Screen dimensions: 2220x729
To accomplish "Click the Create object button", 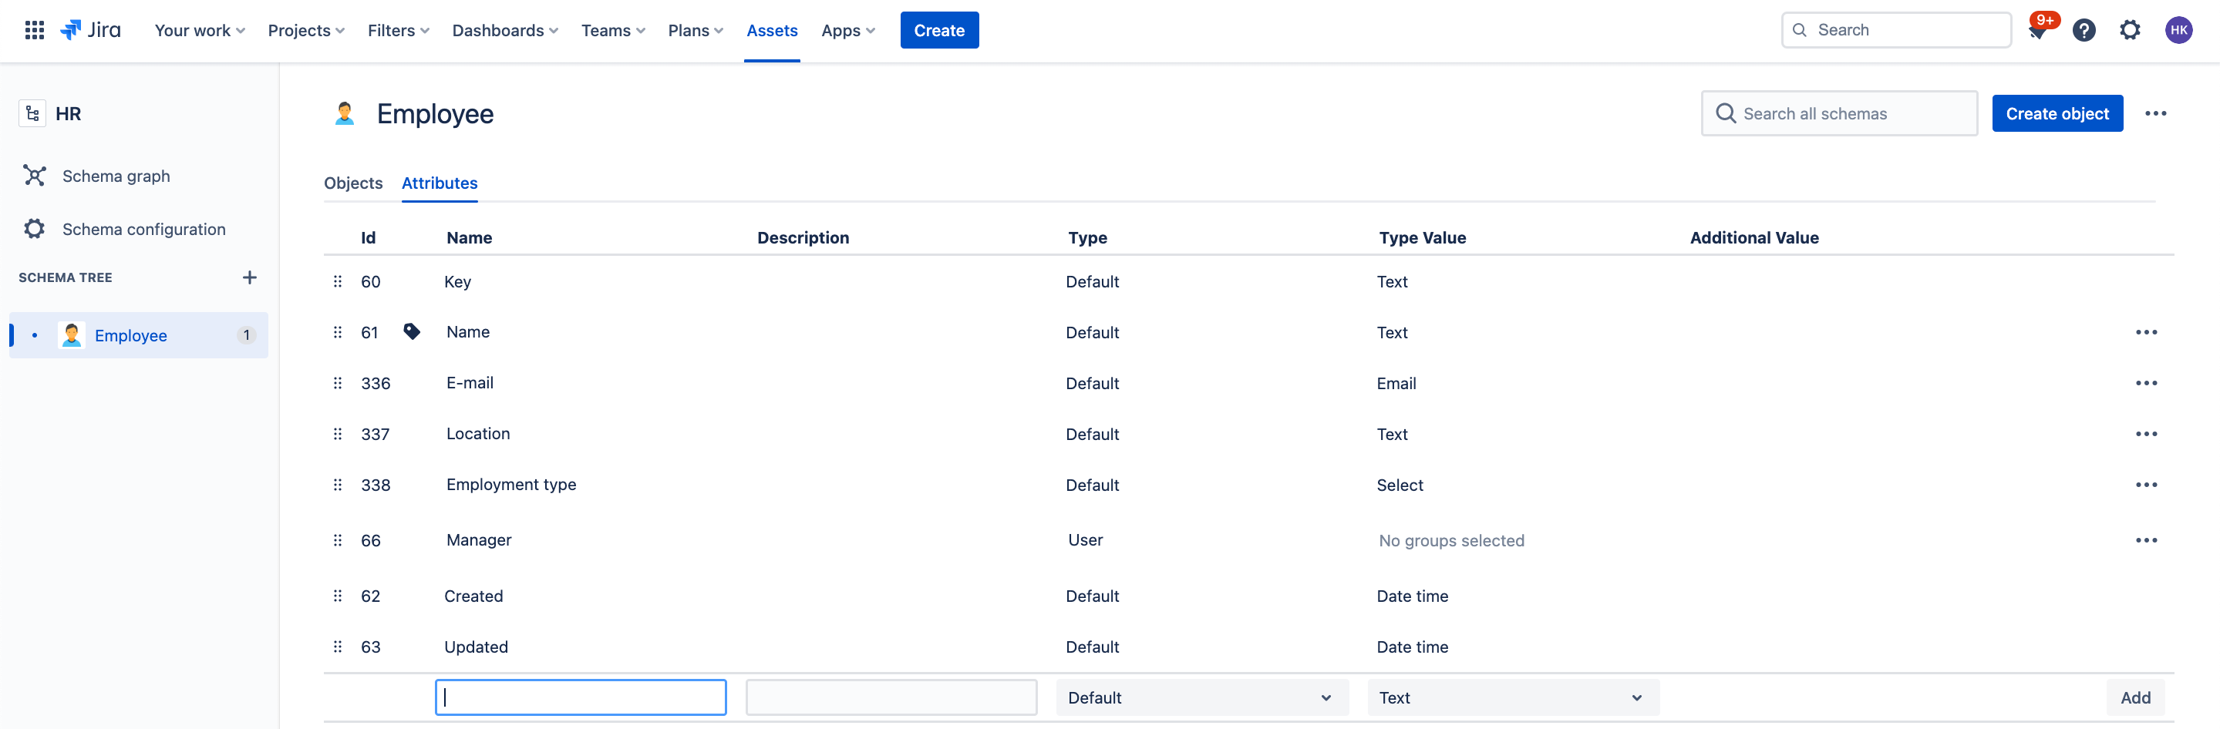I will click(2057, 114).
